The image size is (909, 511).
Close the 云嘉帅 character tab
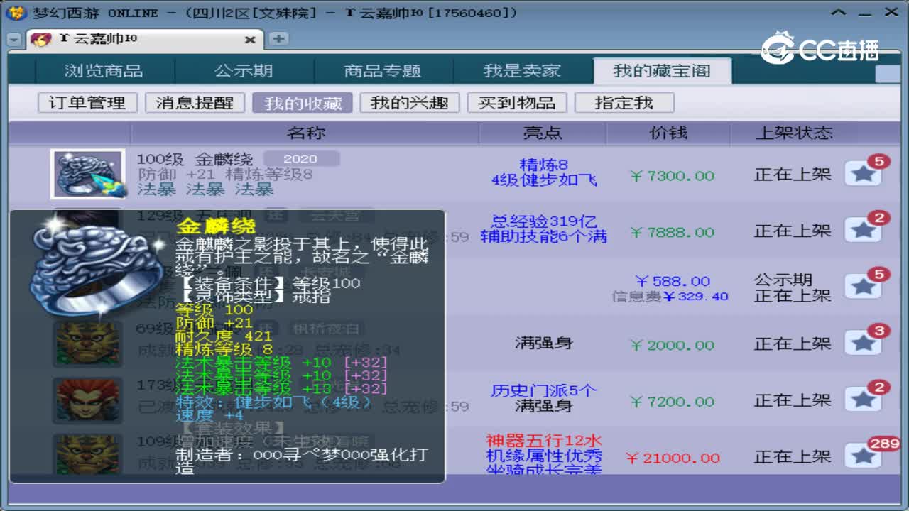point(250,40)
